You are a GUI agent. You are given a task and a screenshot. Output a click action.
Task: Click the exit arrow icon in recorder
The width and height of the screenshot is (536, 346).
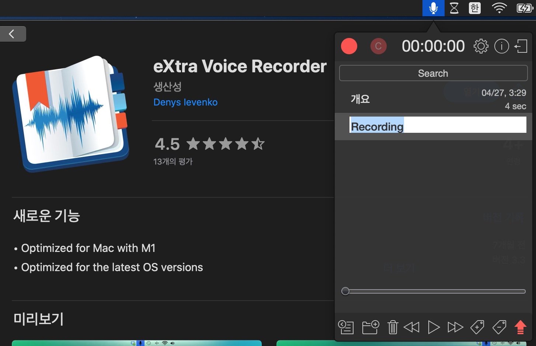(521, 46)
